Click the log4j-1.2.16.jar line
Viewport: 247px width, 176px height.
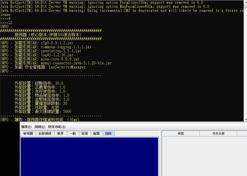pos(37,55)
